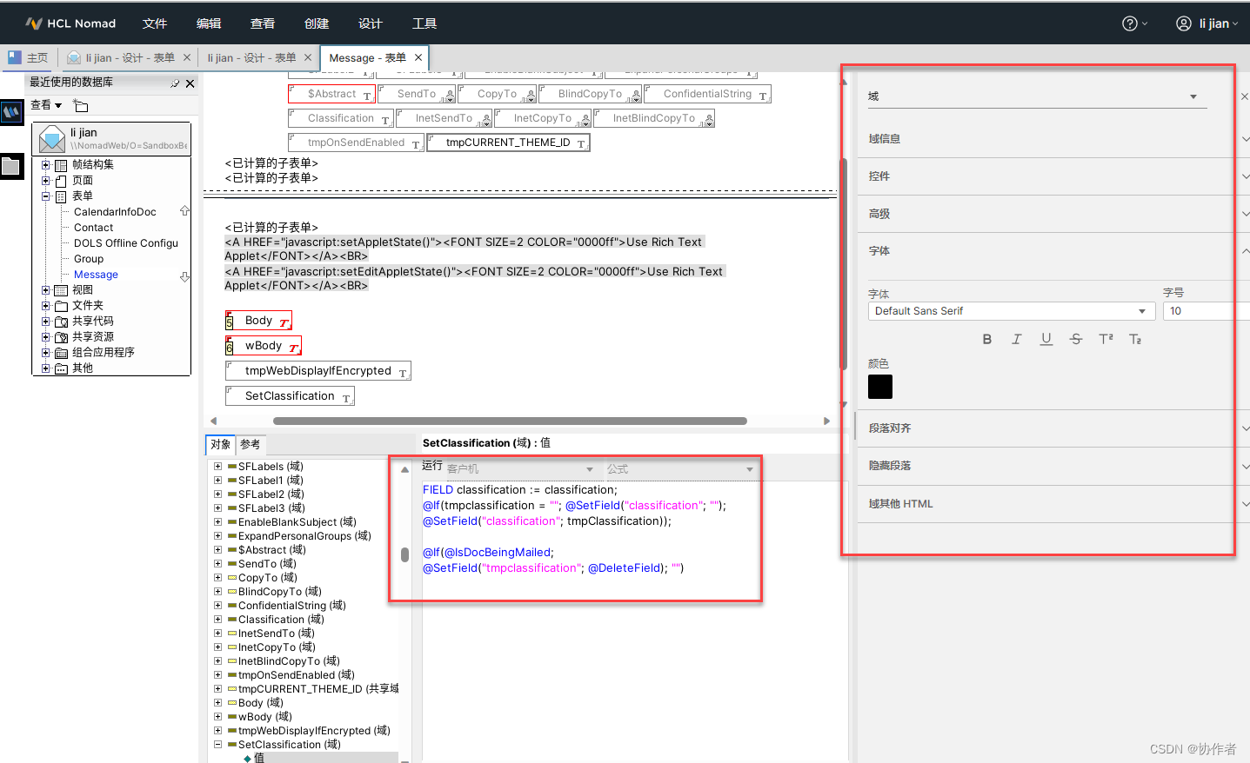Open the Contact form in tree

point(93,228)
